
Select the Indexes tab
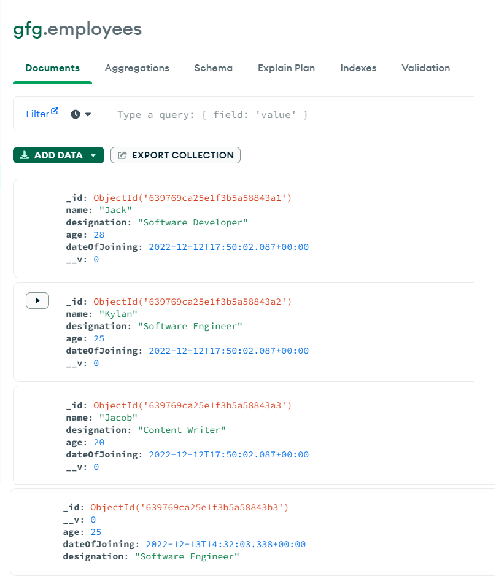358,68
